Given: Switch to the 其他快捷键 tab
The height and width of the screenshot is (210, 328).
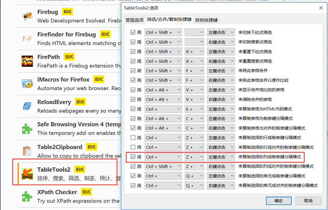Looking at the screenshot, I should [x=206, y=20].
